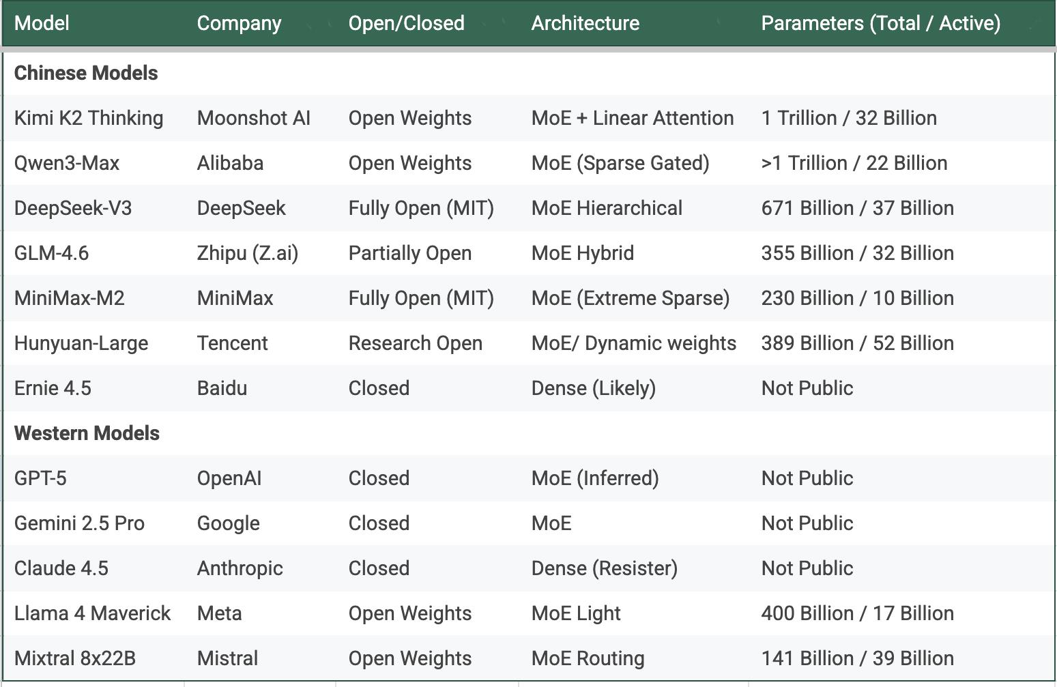Image resolution: width=1057 pixels, height=687 pixels.
Task: Click the Chinese Models group row
Action: [86, 73]
